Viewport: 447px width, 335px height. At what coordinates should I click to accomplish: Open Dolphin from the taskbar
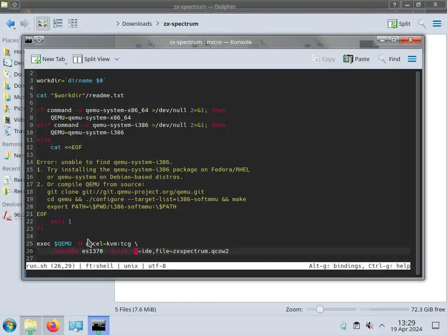(31, 325)
